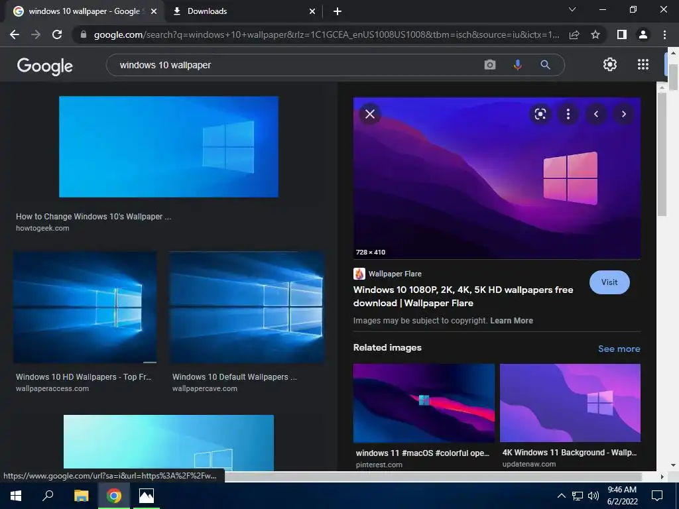Open the Chrome side panel
This screenshot has height=509, width=679.
[622, 34]
